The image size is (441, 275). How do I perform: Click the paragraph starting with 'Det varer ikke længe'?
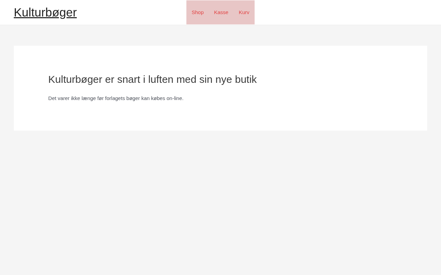tap(116, 98)
